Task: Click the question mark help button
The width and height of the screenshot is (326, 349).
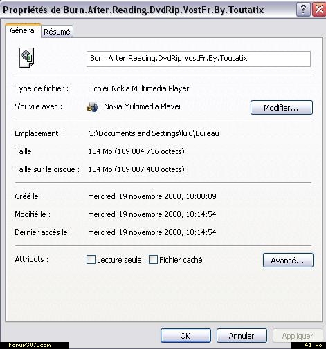Action: click(x=303, y=10)
